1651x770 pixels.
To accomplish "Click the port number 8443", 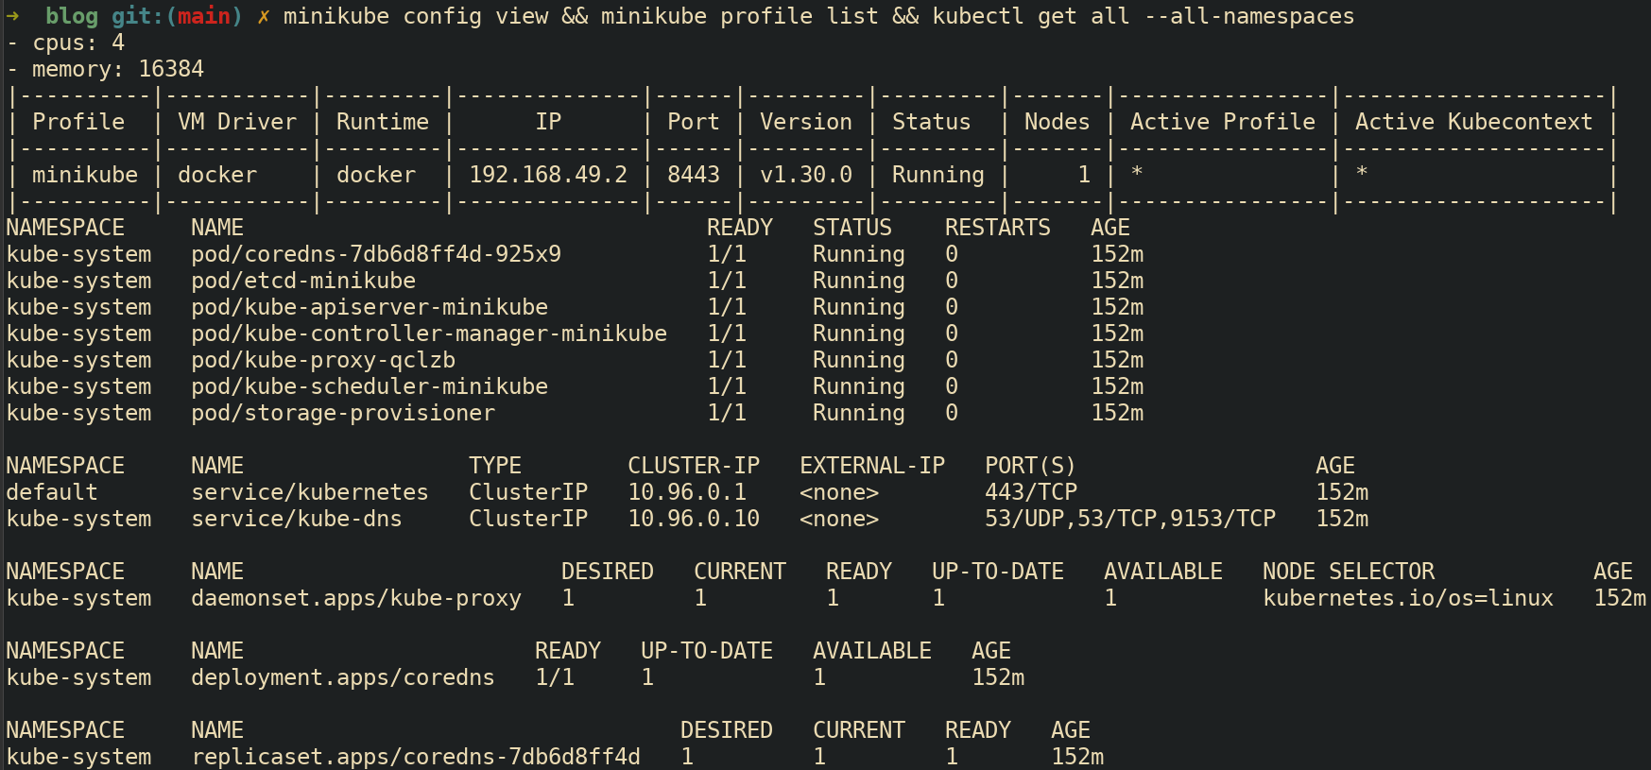I will [x=694, y=175].
